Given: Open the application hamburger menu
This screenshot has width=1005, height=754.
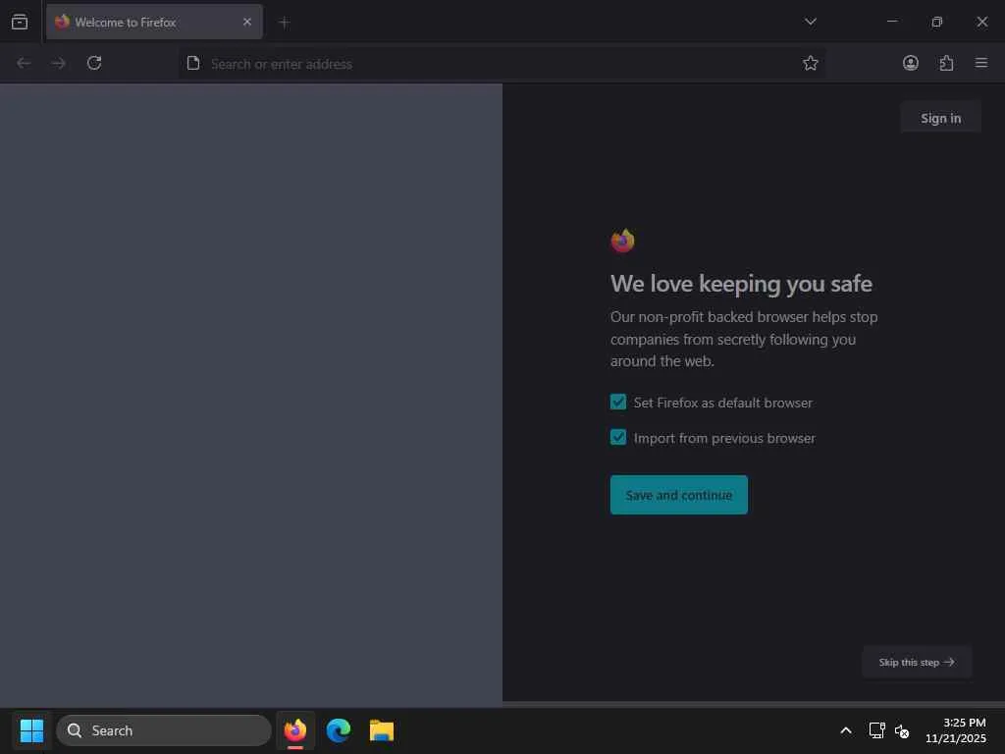Looking at the screenshot, I should (x=981, y=63).
